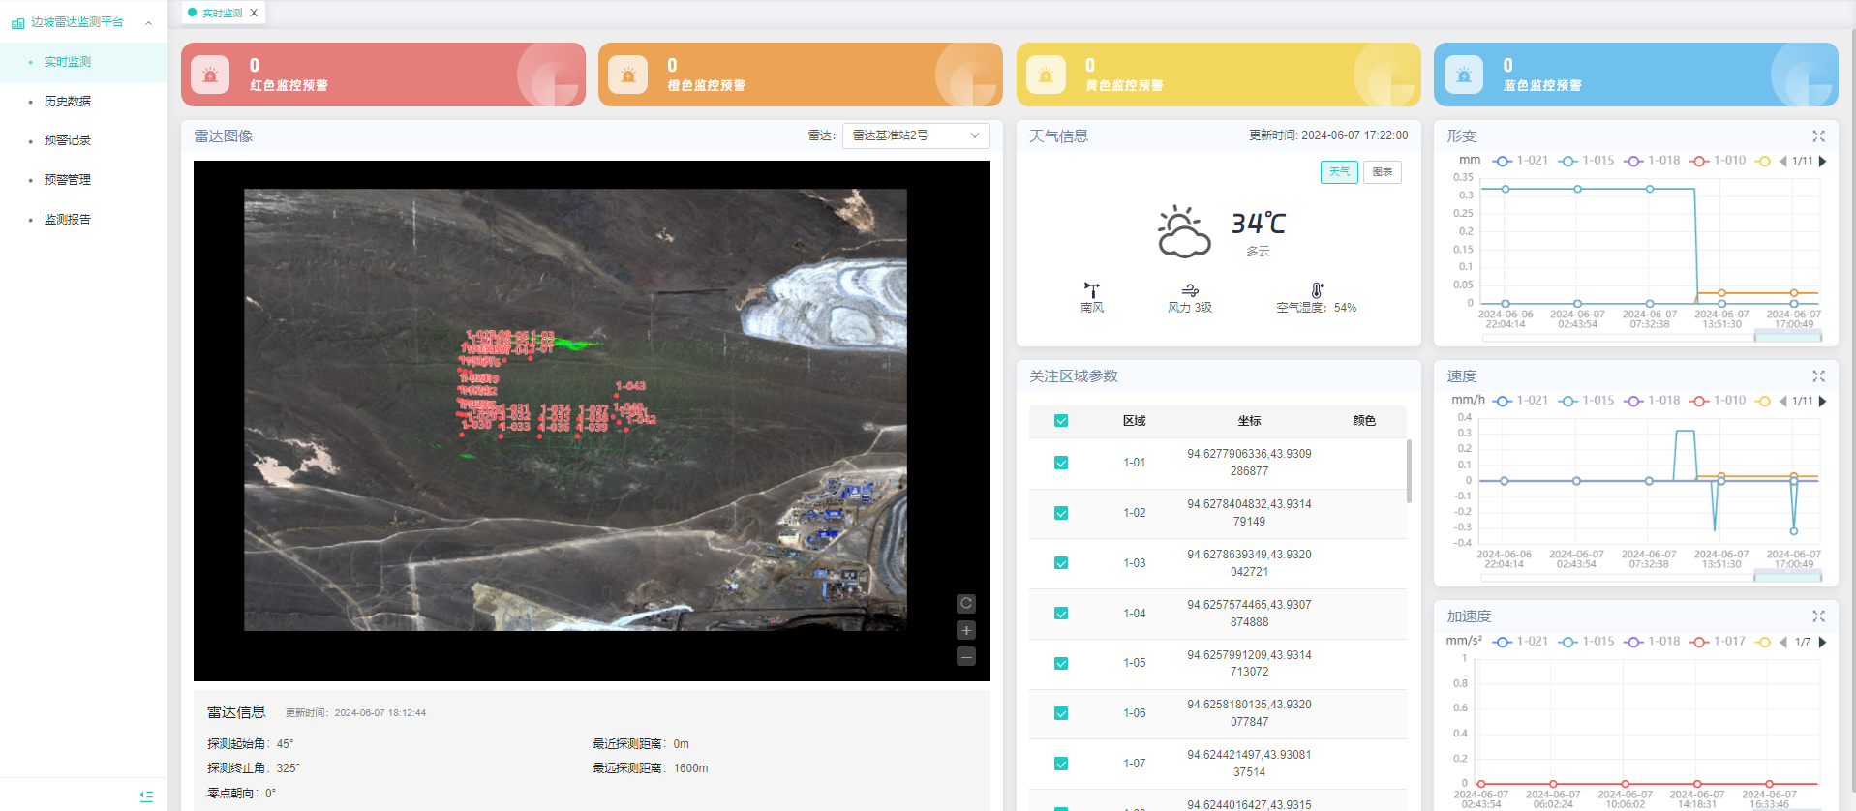Click the refresh icon on radar image

pyautogui.click(x=965, y=604)
